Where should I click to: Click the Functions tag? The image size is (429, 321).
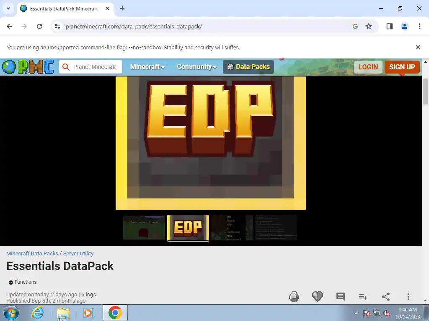(23, 282)
